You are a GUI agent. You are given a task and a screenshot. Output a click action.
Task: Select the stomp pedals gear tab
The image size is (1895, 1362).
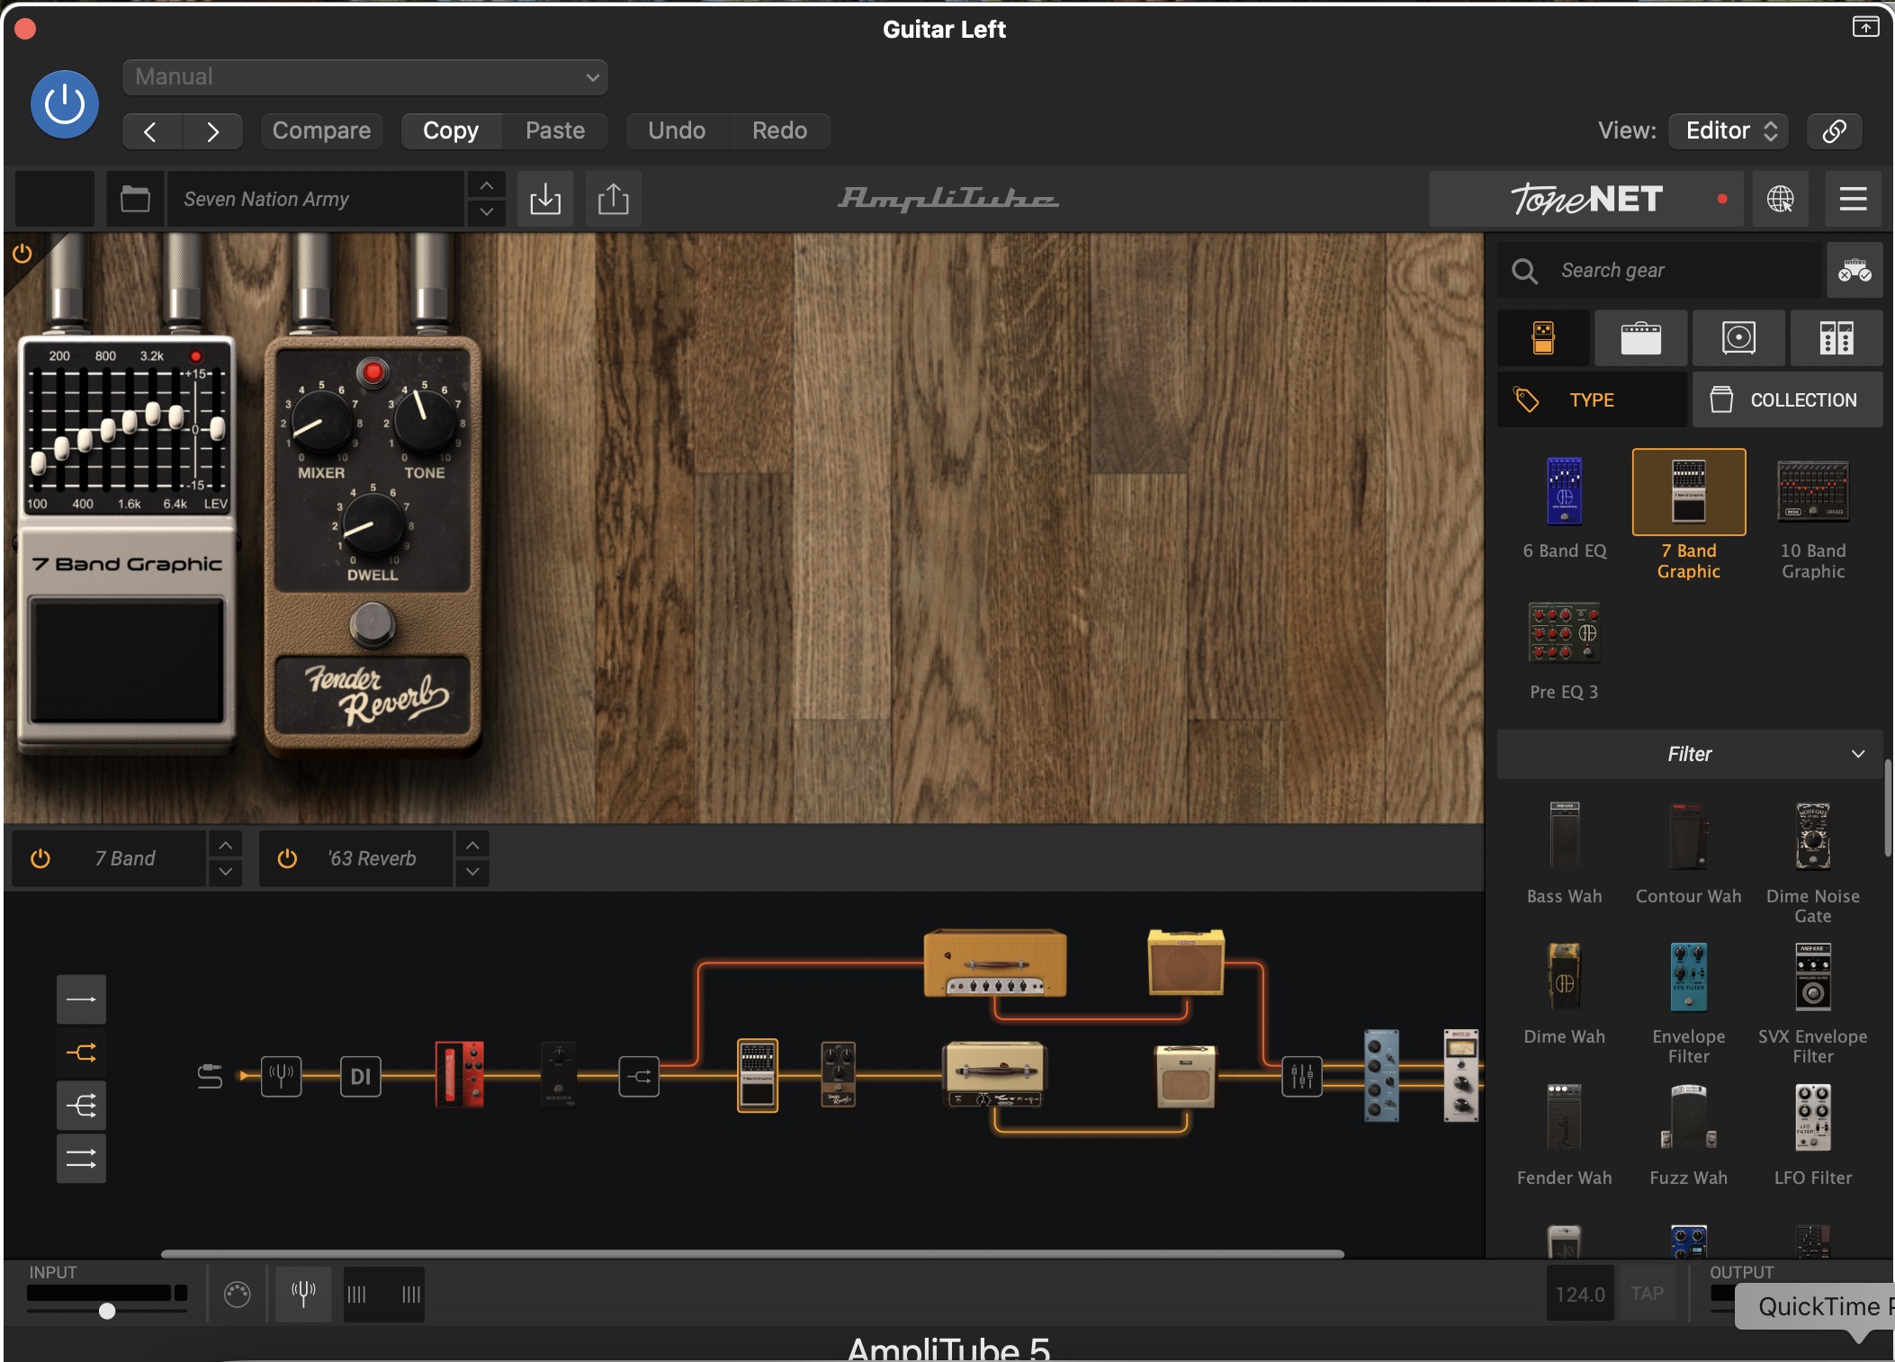point(1543,338)
